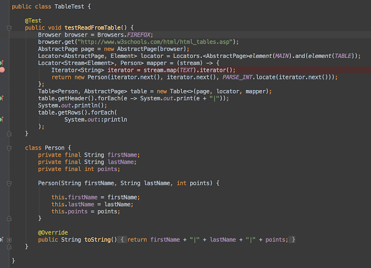Screen dimensions: 371x268
Task: Expand the folded toString method body
Action: coord(9,240)
